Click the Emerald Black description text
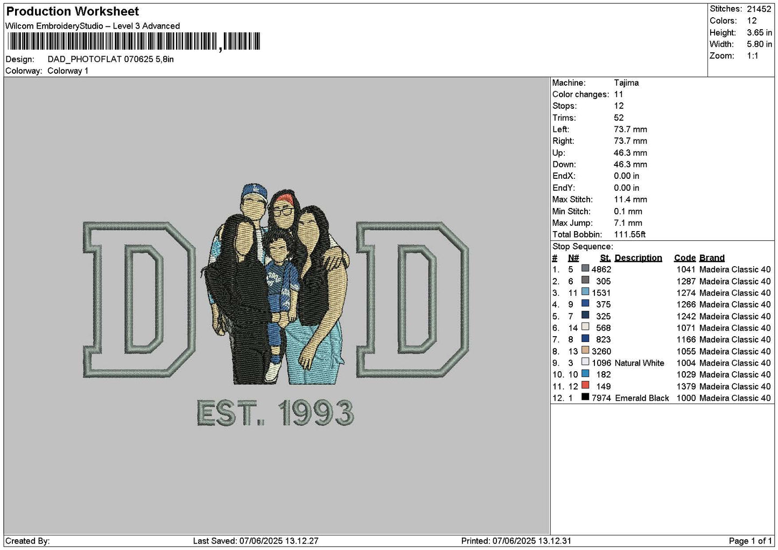The image size is (778, 550). (642, 398)
